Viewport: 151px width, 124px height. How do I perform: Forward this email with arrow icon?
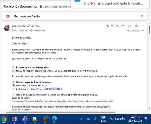click(x=122, y=26)
